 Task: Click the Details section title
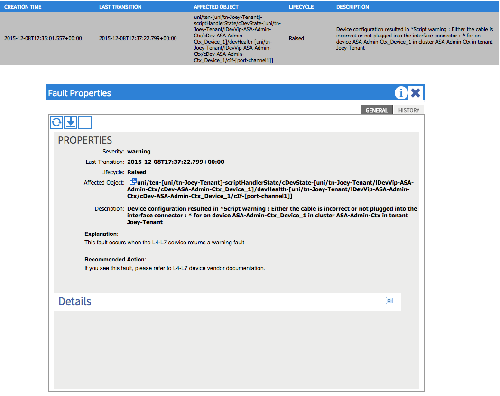(74, 301)
